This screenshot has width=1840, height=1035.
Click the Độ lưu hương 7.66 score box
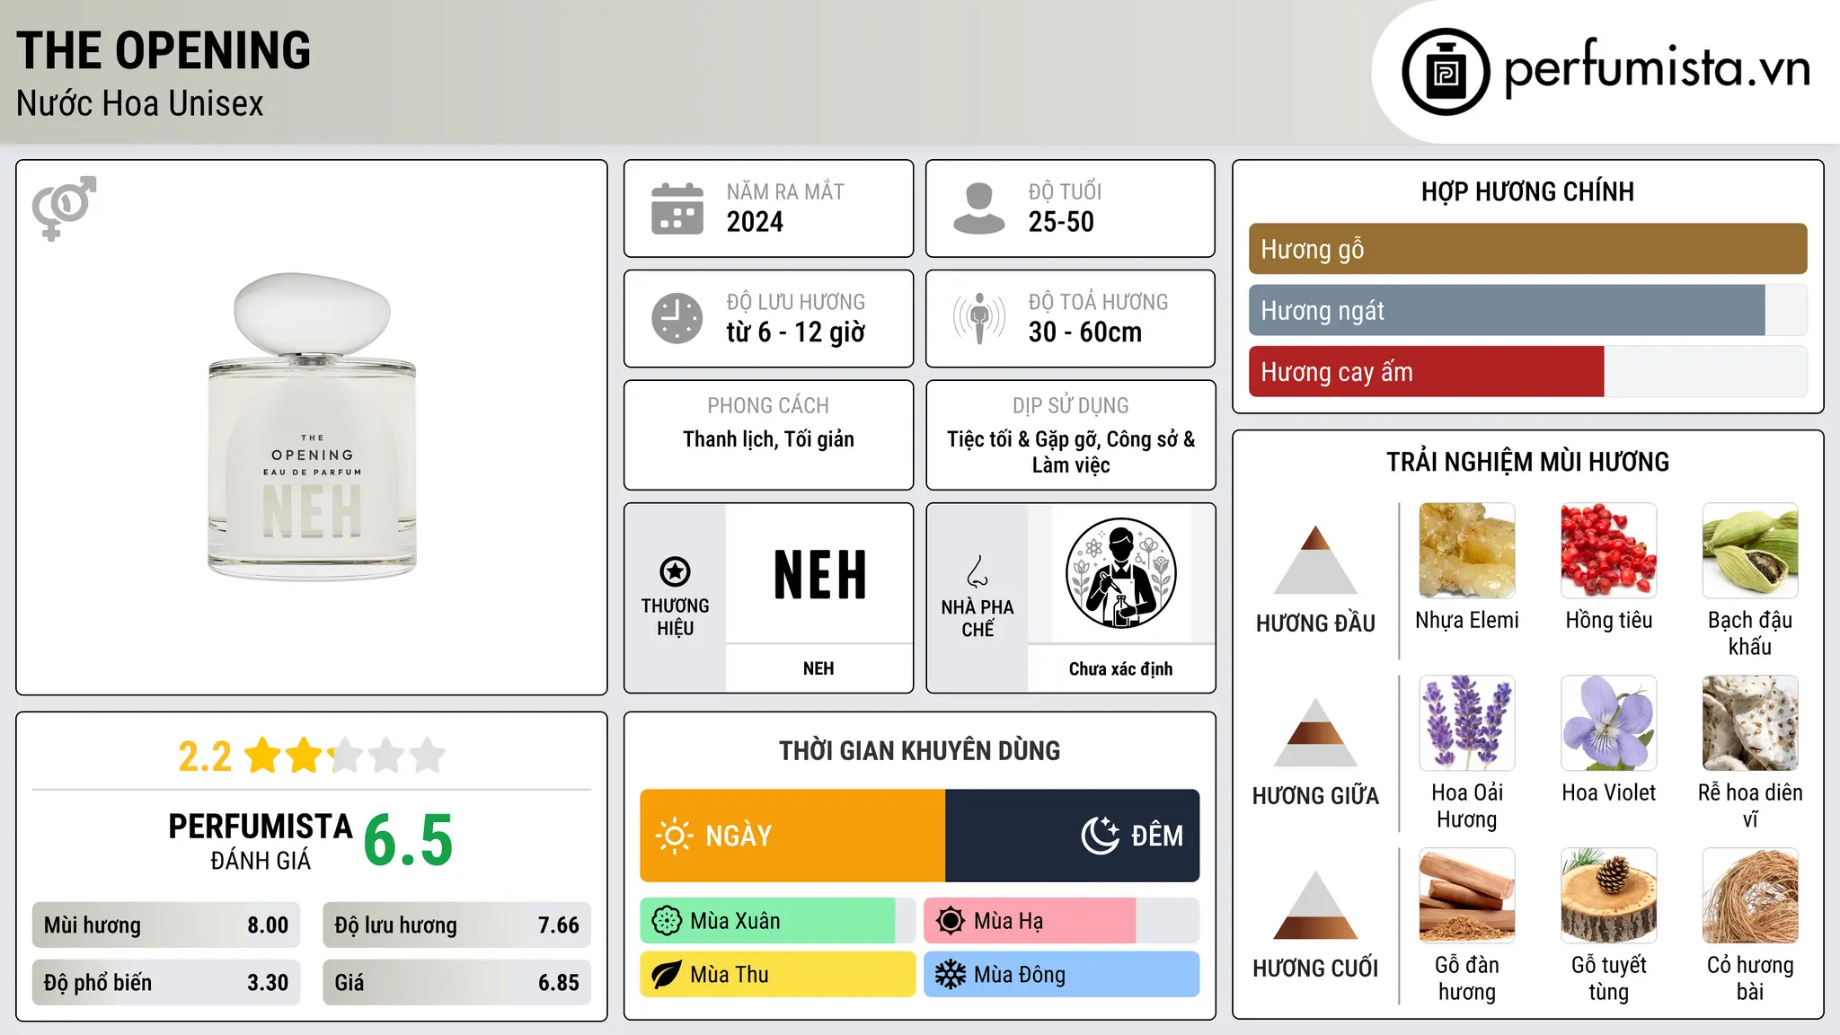(456, 925)
